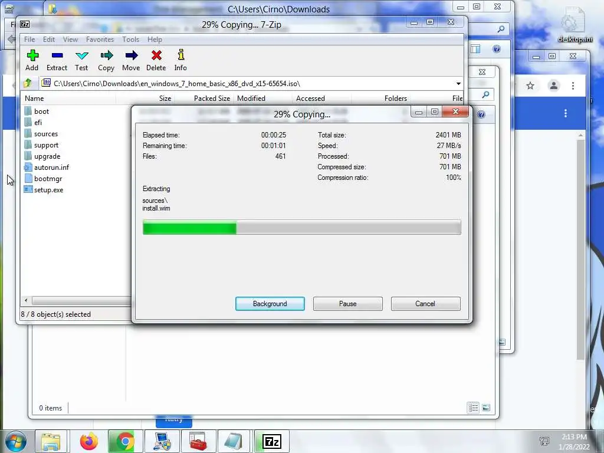Click the Move toolbar icon
The width and height of the screenshot is (604, 453).
tap(131, 55)
